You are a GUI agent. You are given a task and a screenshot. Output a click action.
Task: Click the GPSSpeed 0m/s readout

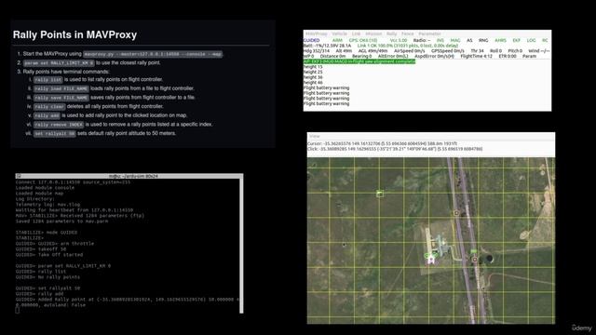coord(448,51)
